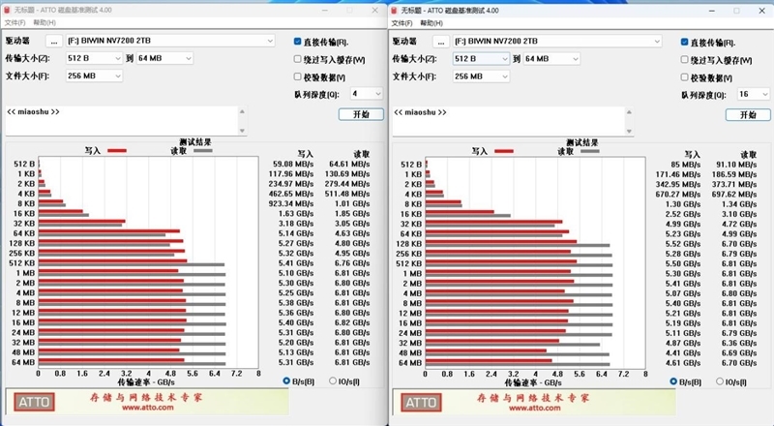Click gray read legend swatch, left window
This screenshot has height=426, width=774.
[203, 151]
